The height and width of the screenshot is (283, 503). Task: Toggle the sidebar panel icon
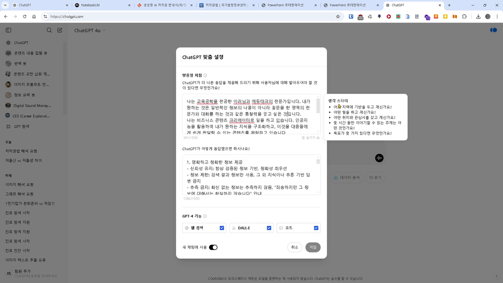point(8,30)
